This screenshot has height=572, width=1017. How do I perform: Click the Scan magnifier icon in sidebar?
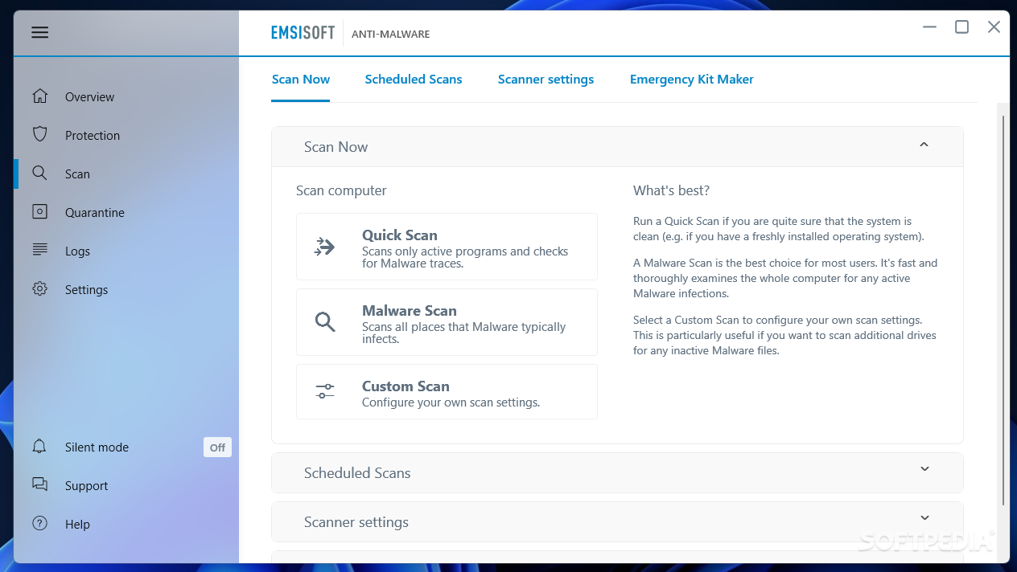[x=39, y=173]
